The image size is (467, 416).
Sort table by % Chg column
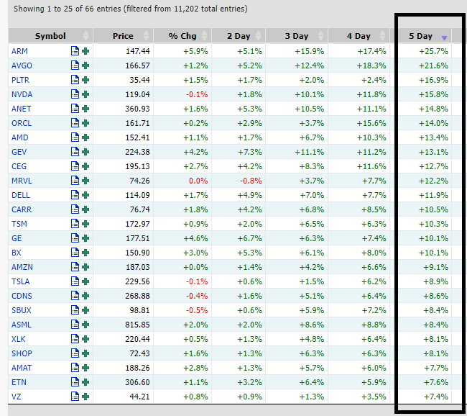tap(182, 36)
